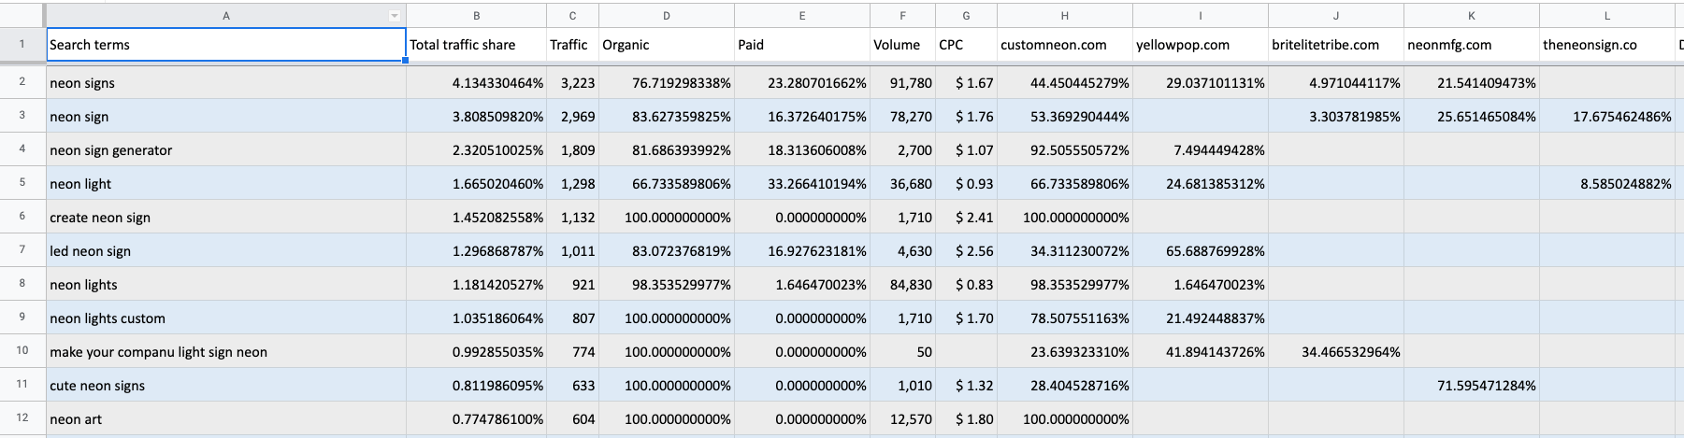This screenshot has height=438, width=1684.
Task: Click the 'britelitetribe.com' header cell
Action: pyautogui.click(x=1336, y=45)
